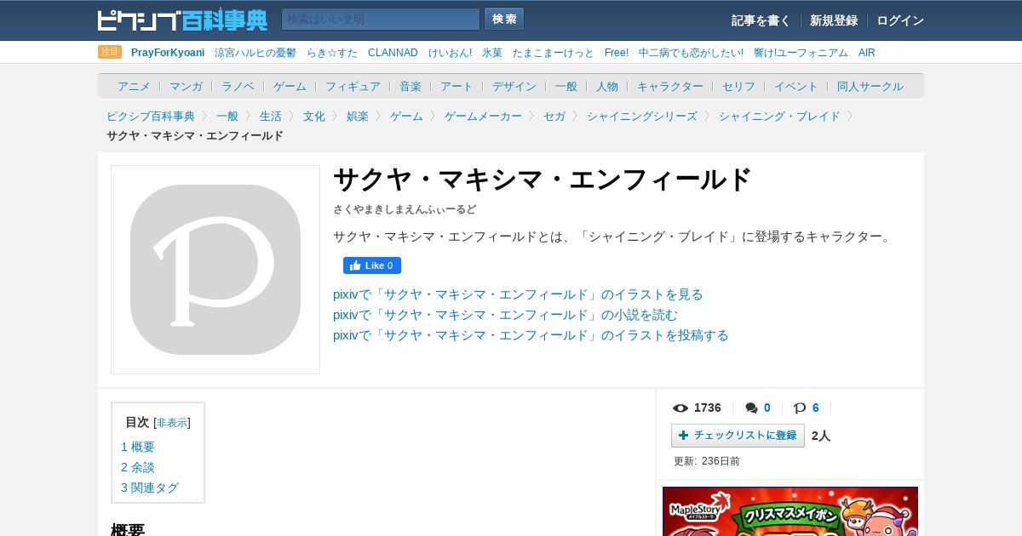Go to ゲーム breadcrumb link
This screenshot has width=1022, height=536.
click(406, 116)
